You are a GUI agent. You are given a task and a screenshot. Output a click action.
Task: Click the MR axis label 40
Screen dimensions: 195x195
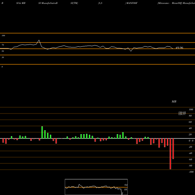click(190, 128)
